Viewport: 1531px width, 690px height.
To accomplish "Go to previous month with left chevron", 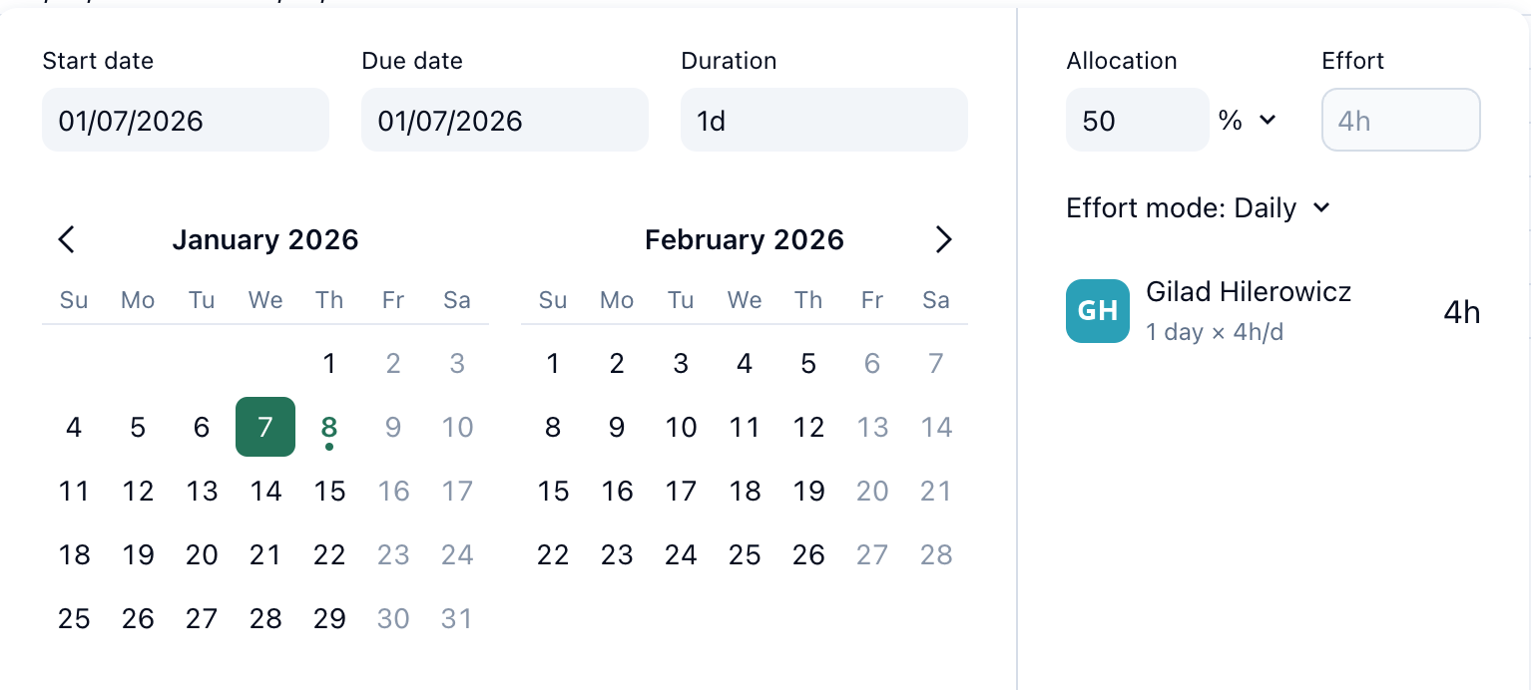I will [x=67, y=239].
